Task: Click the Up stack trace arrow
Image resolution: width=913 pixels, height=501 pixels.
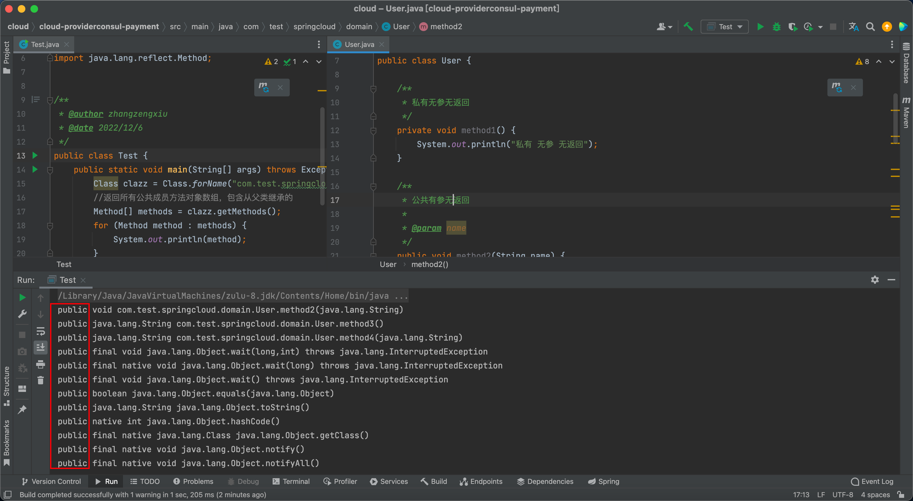Action: 40,298
